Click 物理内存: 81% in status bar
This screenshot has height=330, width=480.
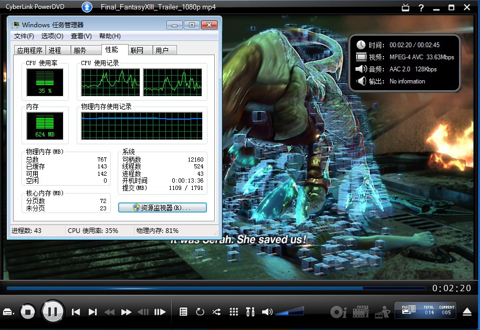[158, 231]
